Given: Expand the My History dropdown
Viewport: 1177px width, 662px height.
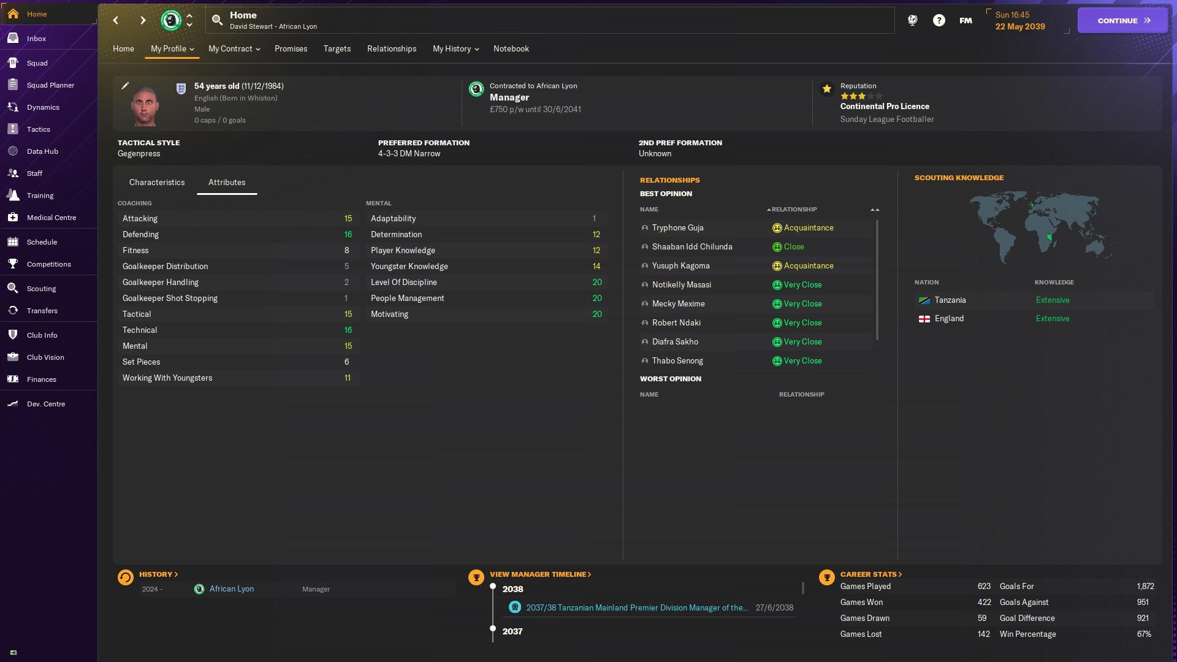Looking at the screenshot, I should coord(455,49).
